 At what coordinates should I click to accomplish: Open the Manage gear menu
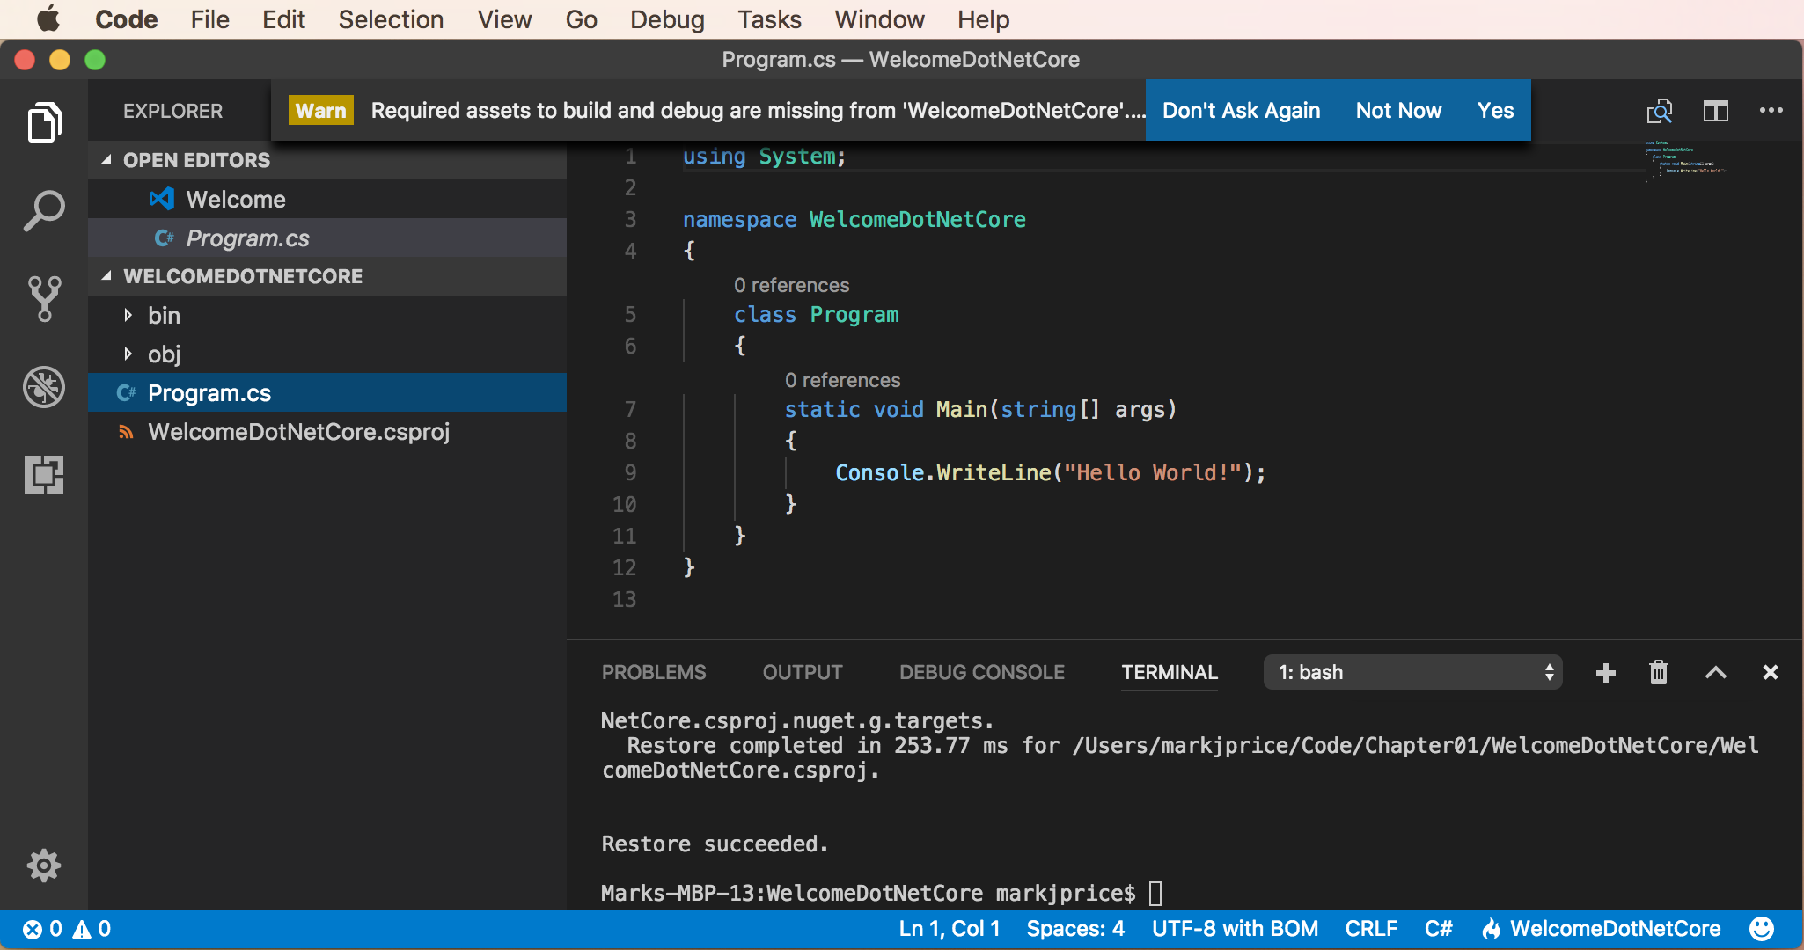coord(44,866)
